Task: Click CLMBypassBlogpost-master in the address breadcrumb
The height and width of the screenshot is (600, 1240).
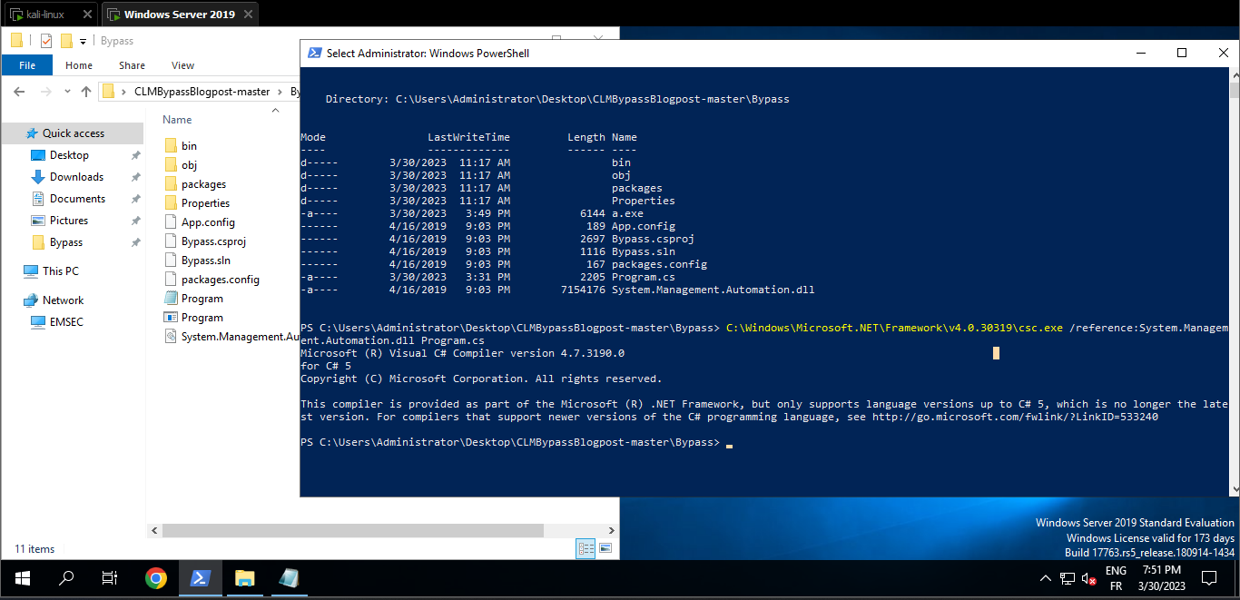Action: pos(202,92)
